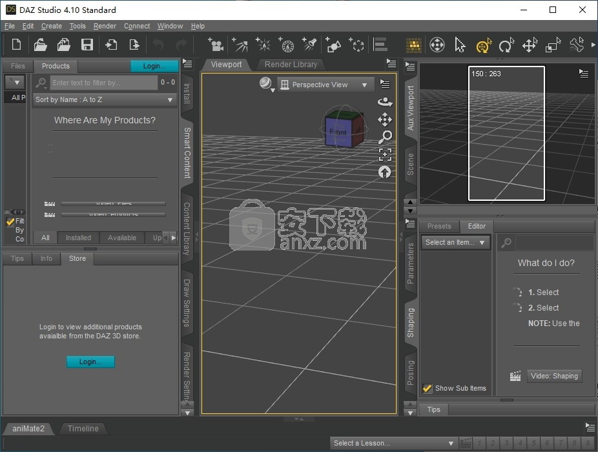Image resolution: width=598 pixels, height=452 pixels.
Task: Click the Merge file toolbar icon
Action: coord(64,45)
